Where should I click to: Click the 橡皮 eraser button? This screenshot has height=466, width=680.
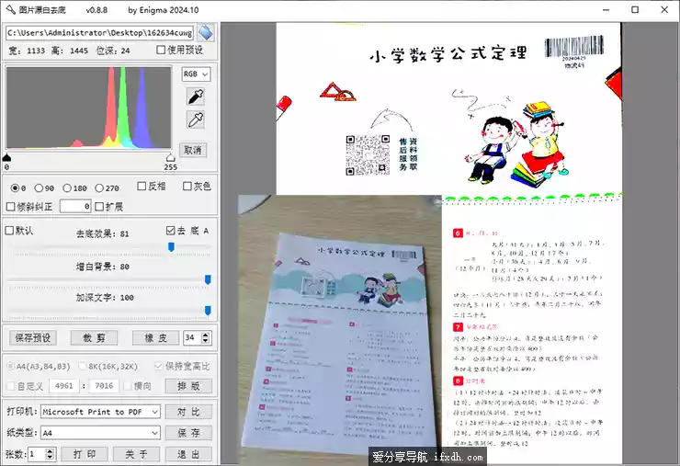click(x=155, y=337)
